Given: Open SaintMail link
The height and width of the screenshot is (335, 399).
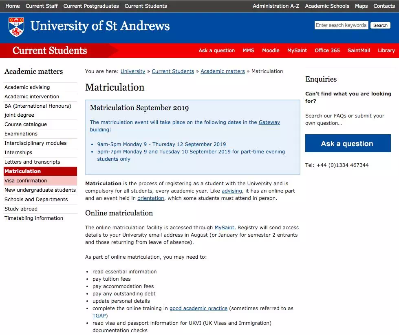Looking at the screenshot, I should click(x=359, y=51).
